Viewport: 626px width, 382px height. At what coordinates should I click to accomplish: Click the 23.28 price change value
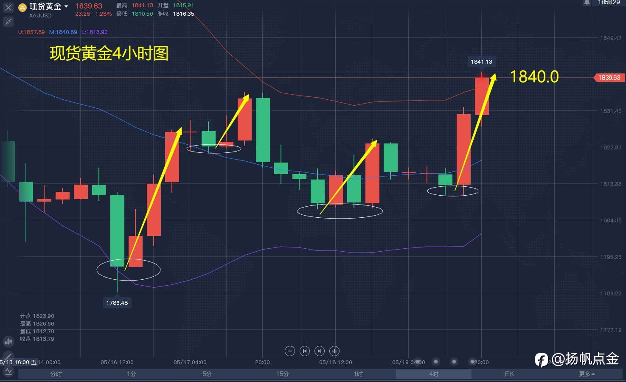click(82, 14)
